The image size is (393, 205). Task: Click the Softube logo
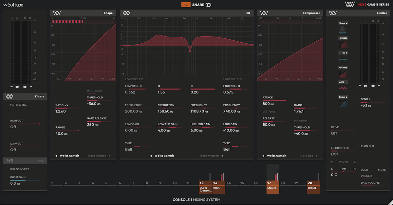(x=13, y=5)
